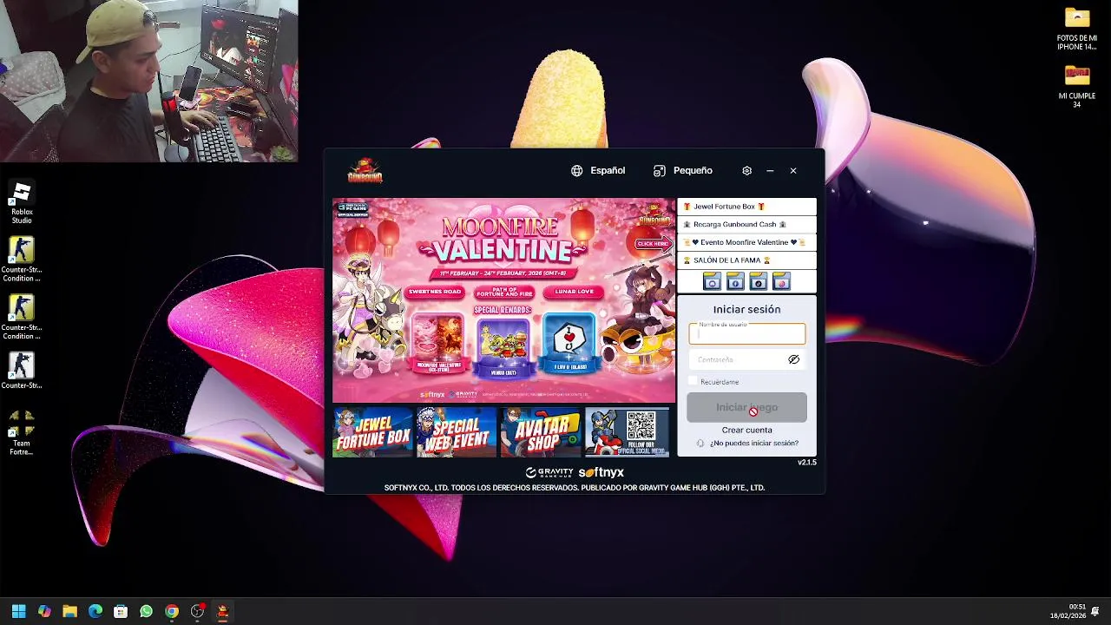Screen dimensions: 1111x625
Task: Click the Softnyx footer logo
Action: (x=602, y=472)
